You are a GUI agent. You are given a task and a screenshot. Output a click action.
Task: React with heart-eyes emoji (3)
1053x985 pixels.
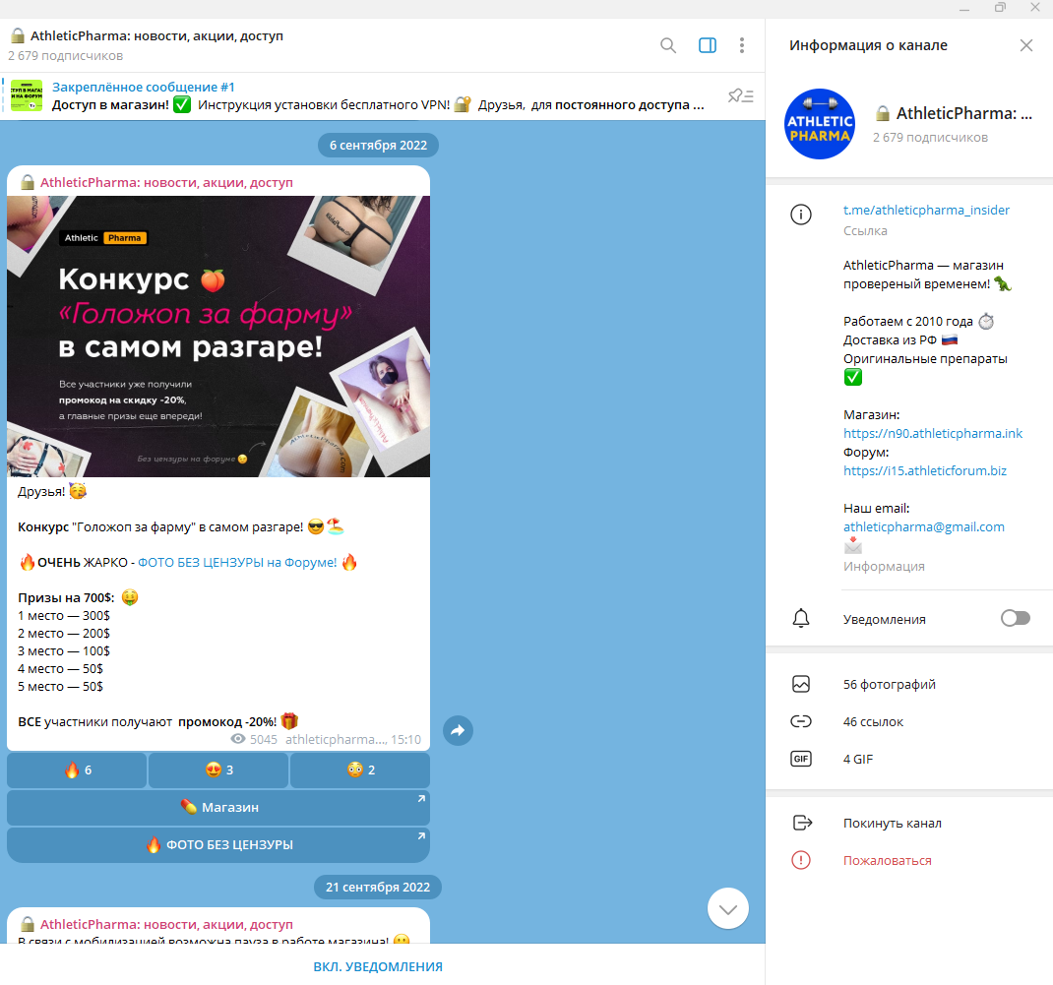pos(218,770)
